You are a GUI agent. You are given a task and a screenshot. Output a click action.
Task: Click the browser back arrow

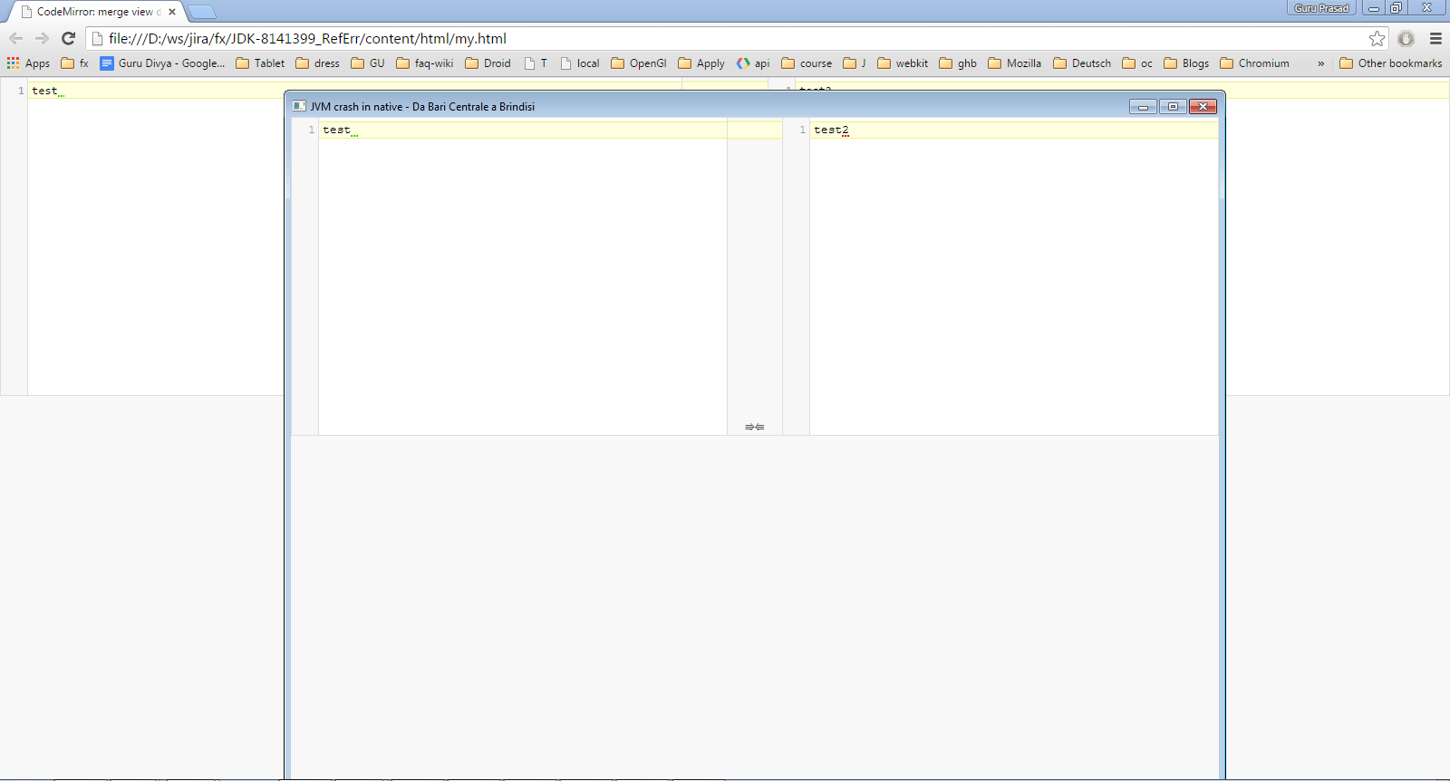click(15, 38)
